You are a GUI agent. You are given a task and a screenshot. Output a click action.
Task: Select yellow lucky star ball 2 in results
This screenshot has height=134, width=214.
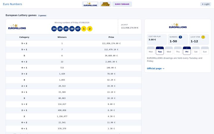tap(90, 29)
